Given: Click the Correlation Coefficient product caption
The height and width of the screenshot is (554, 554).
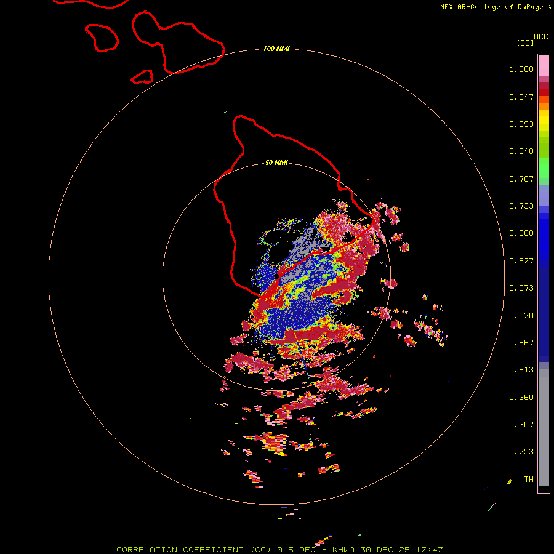Looking at the screenshot, I should pos(279,550).
